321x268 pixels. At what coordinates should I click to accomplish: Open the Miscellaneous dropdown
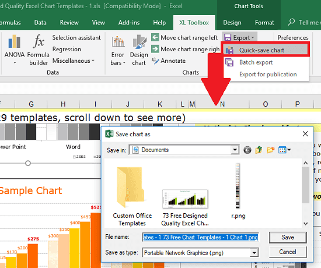[x=74, y=61]
